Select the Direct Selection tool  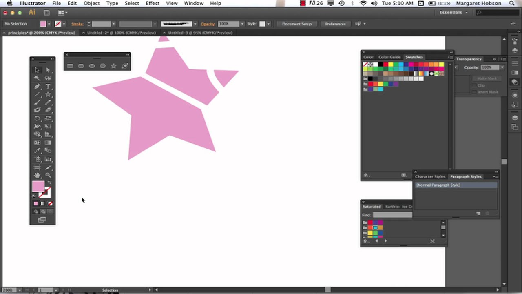pos(48,70)
